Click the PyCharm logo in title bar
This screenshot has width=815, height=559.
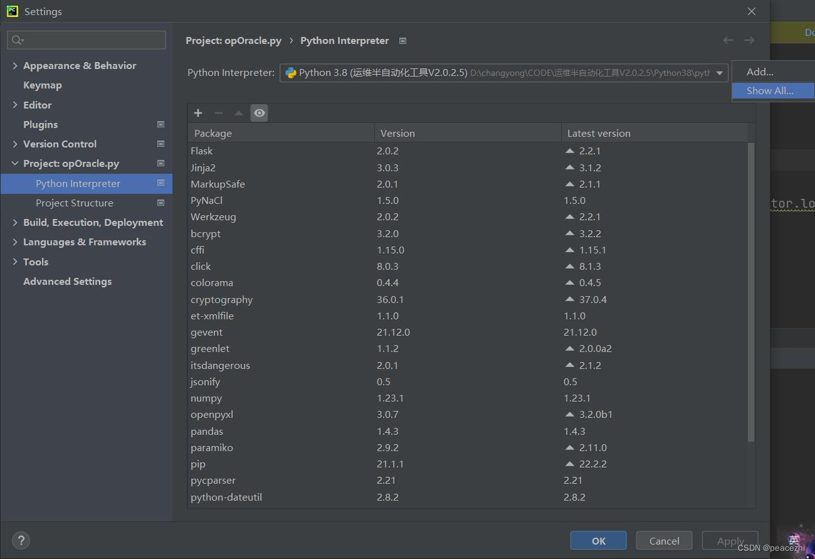12,11
